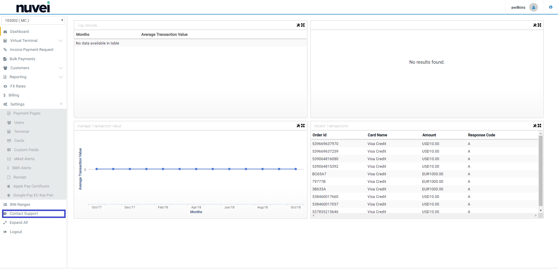The width and height of the screenshot is (558, 270).
Task: Click the Nuvei logo
Action: pyautogui.click(x=33, y=7)
